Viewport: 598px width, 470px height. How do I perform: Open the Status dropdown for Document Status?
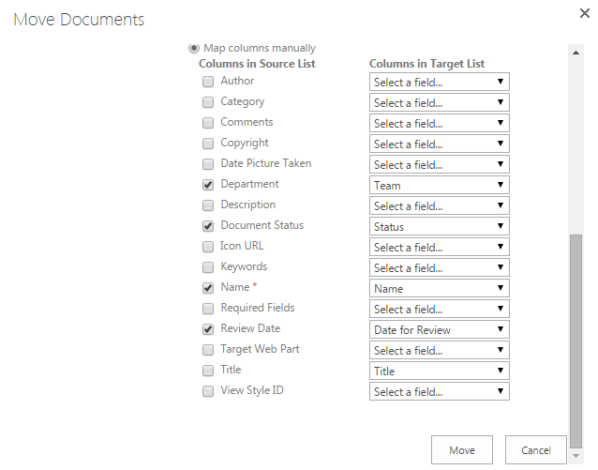pyautogui.click(x=439, y=226)
